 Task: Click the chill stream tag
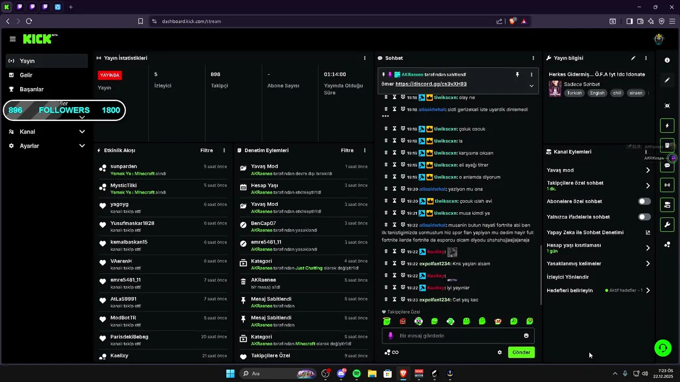pos(617,93)
